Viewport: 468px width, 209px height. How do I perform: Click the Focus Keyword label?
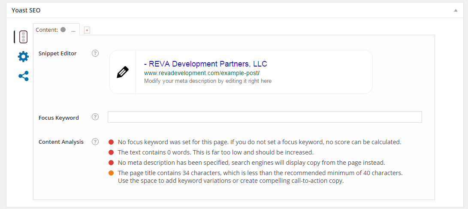[x=59, y=118]
